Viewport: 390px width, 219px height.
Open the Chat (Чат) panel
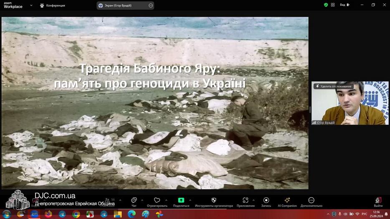[134, 201]
